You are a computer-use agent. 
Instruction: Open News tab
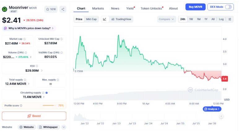pyautogui.click(x=115, y=9)
